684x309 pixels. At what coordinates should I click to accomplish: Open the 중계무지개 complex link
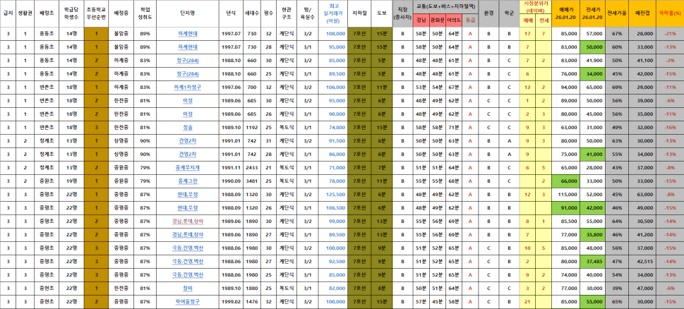(x=188, y=168)
